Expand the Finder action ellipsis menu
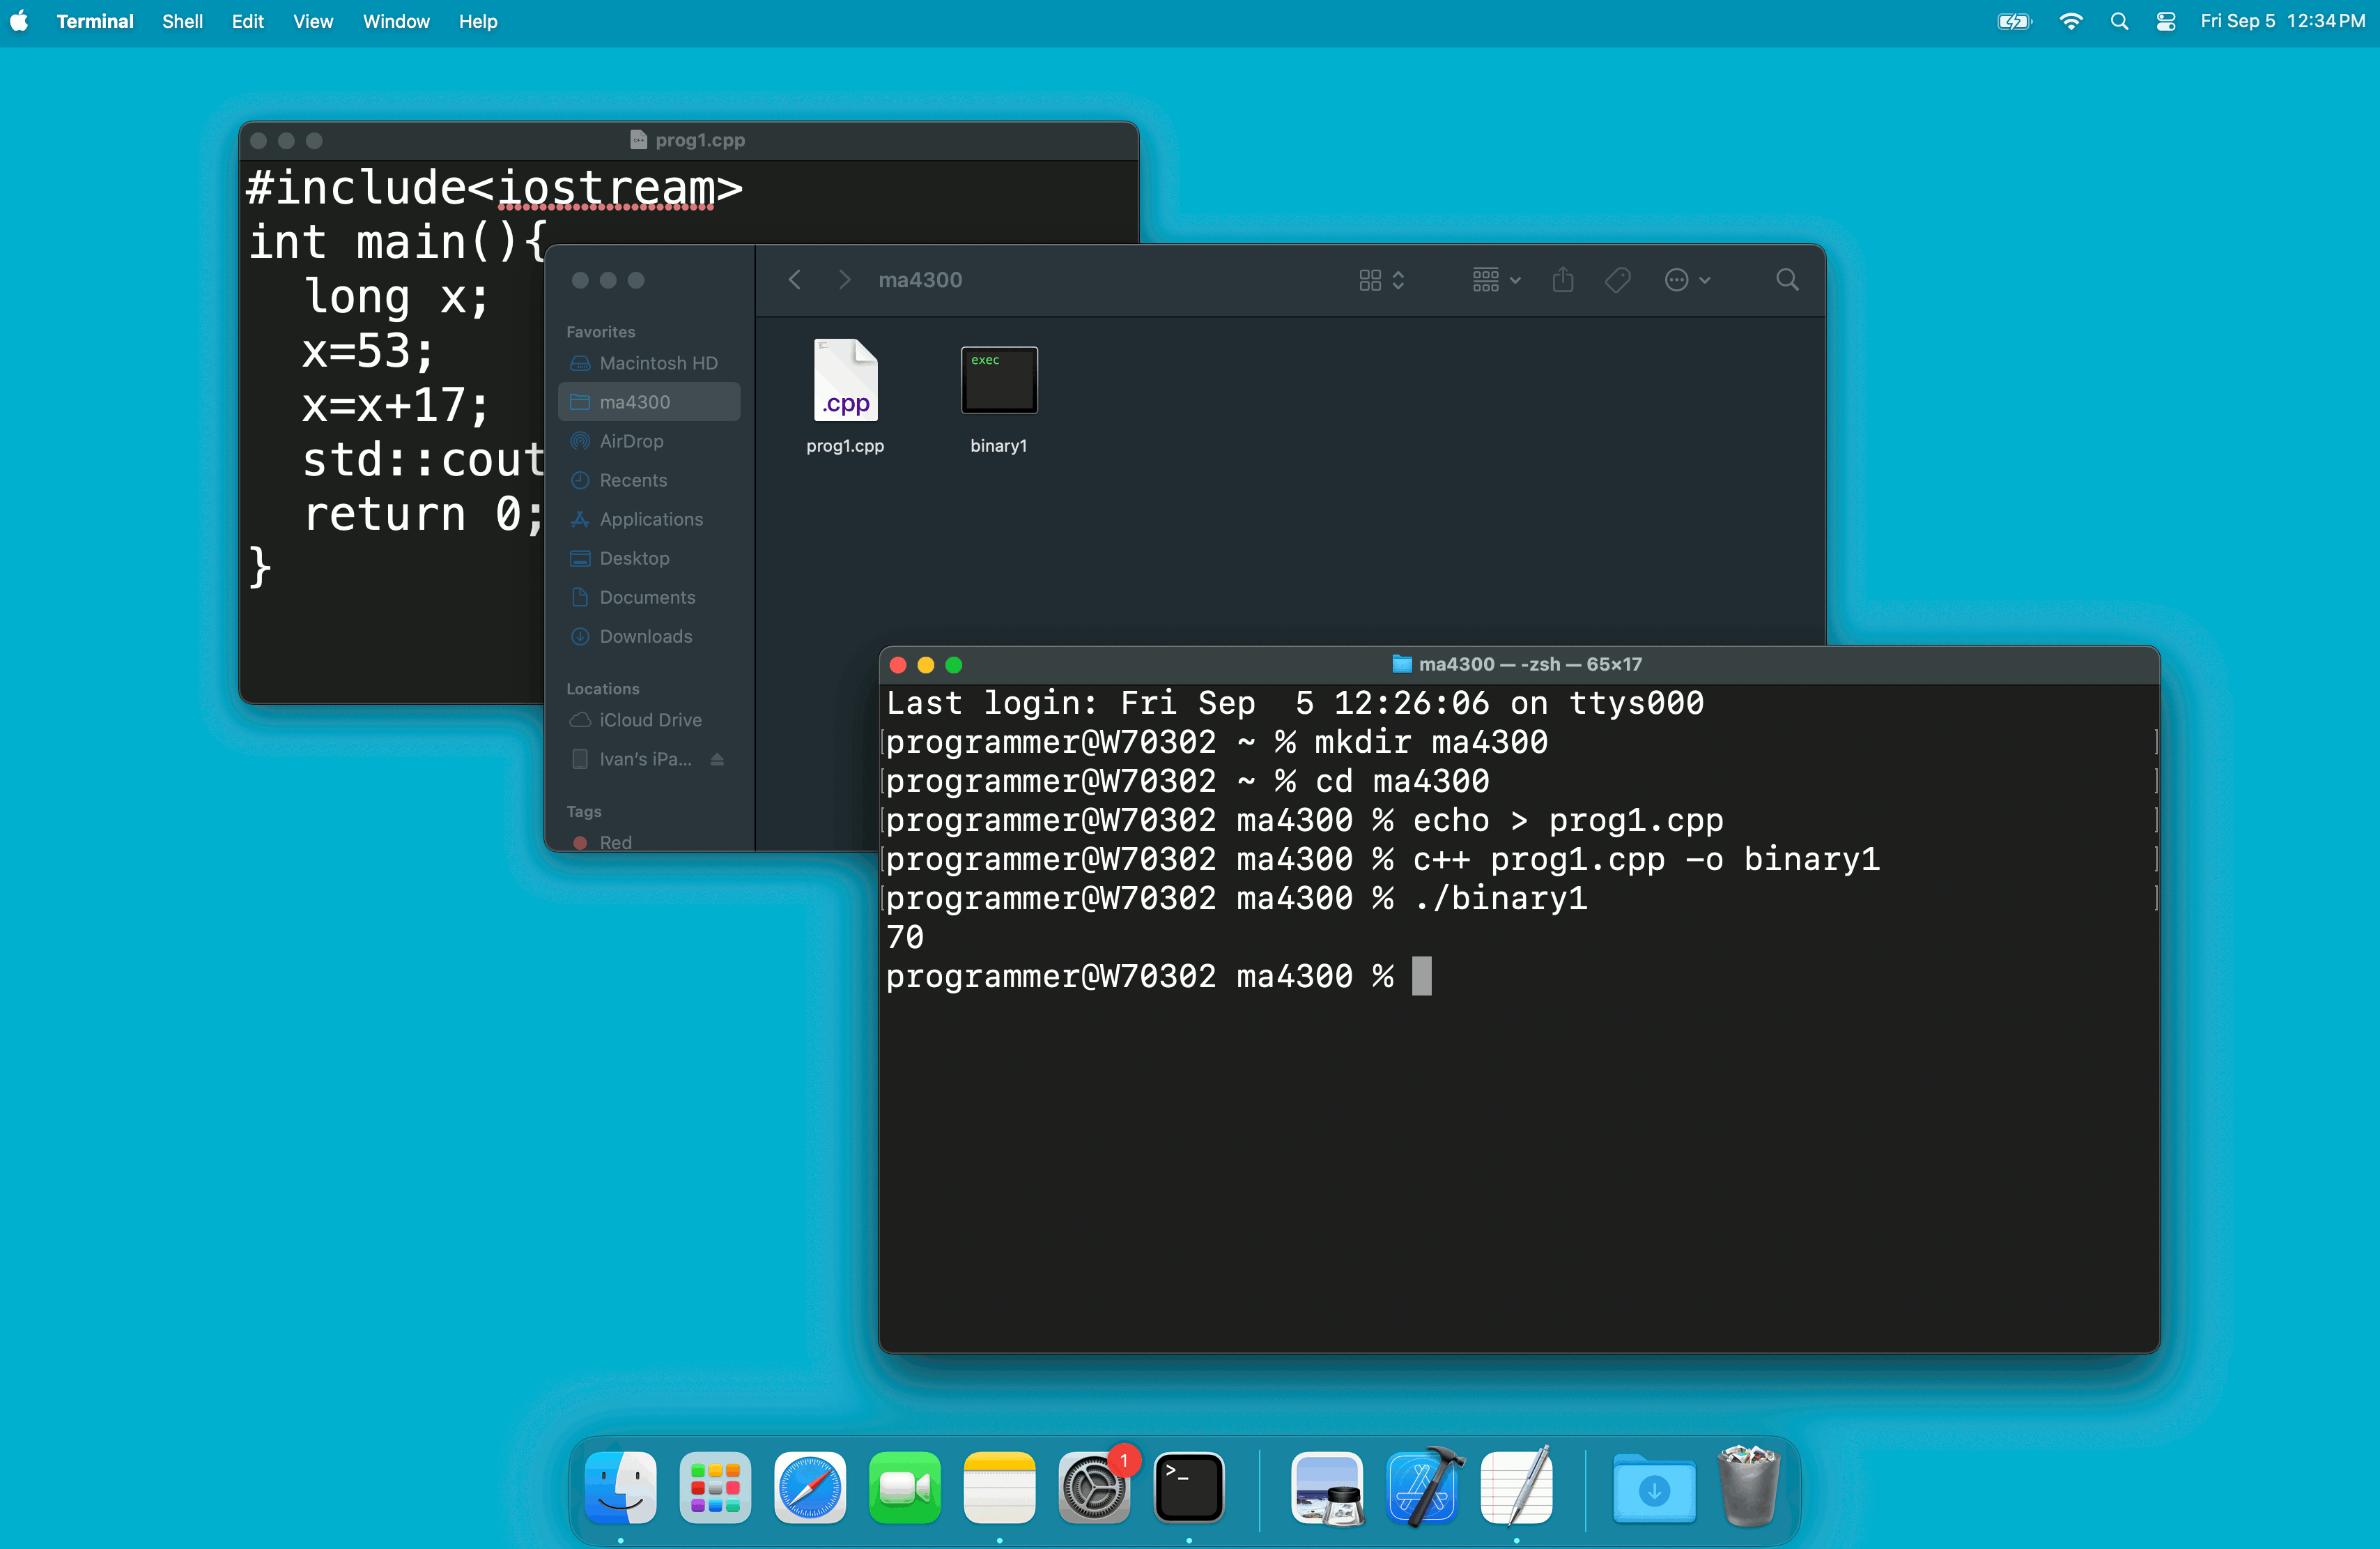Viewport: 2380px width, 1549px height. coord(1687,280)
